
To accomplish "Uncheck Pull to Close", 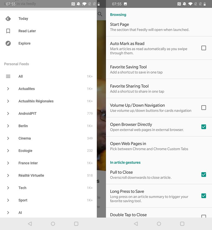I will (204, 175).
